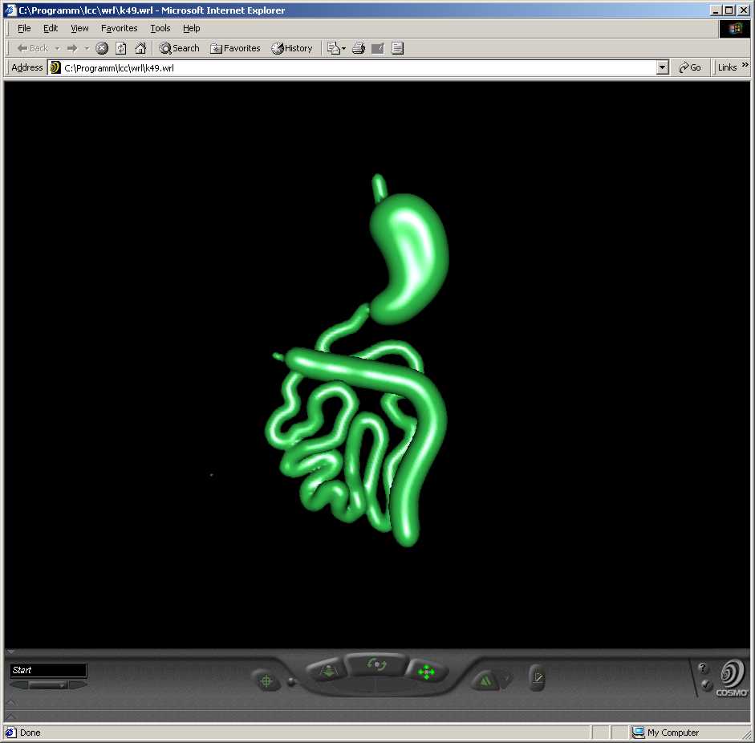Viewport: 755px width, 743px height.
Task: Click the Cosmo Undo Move checkmark
Action: pos(506,679)
